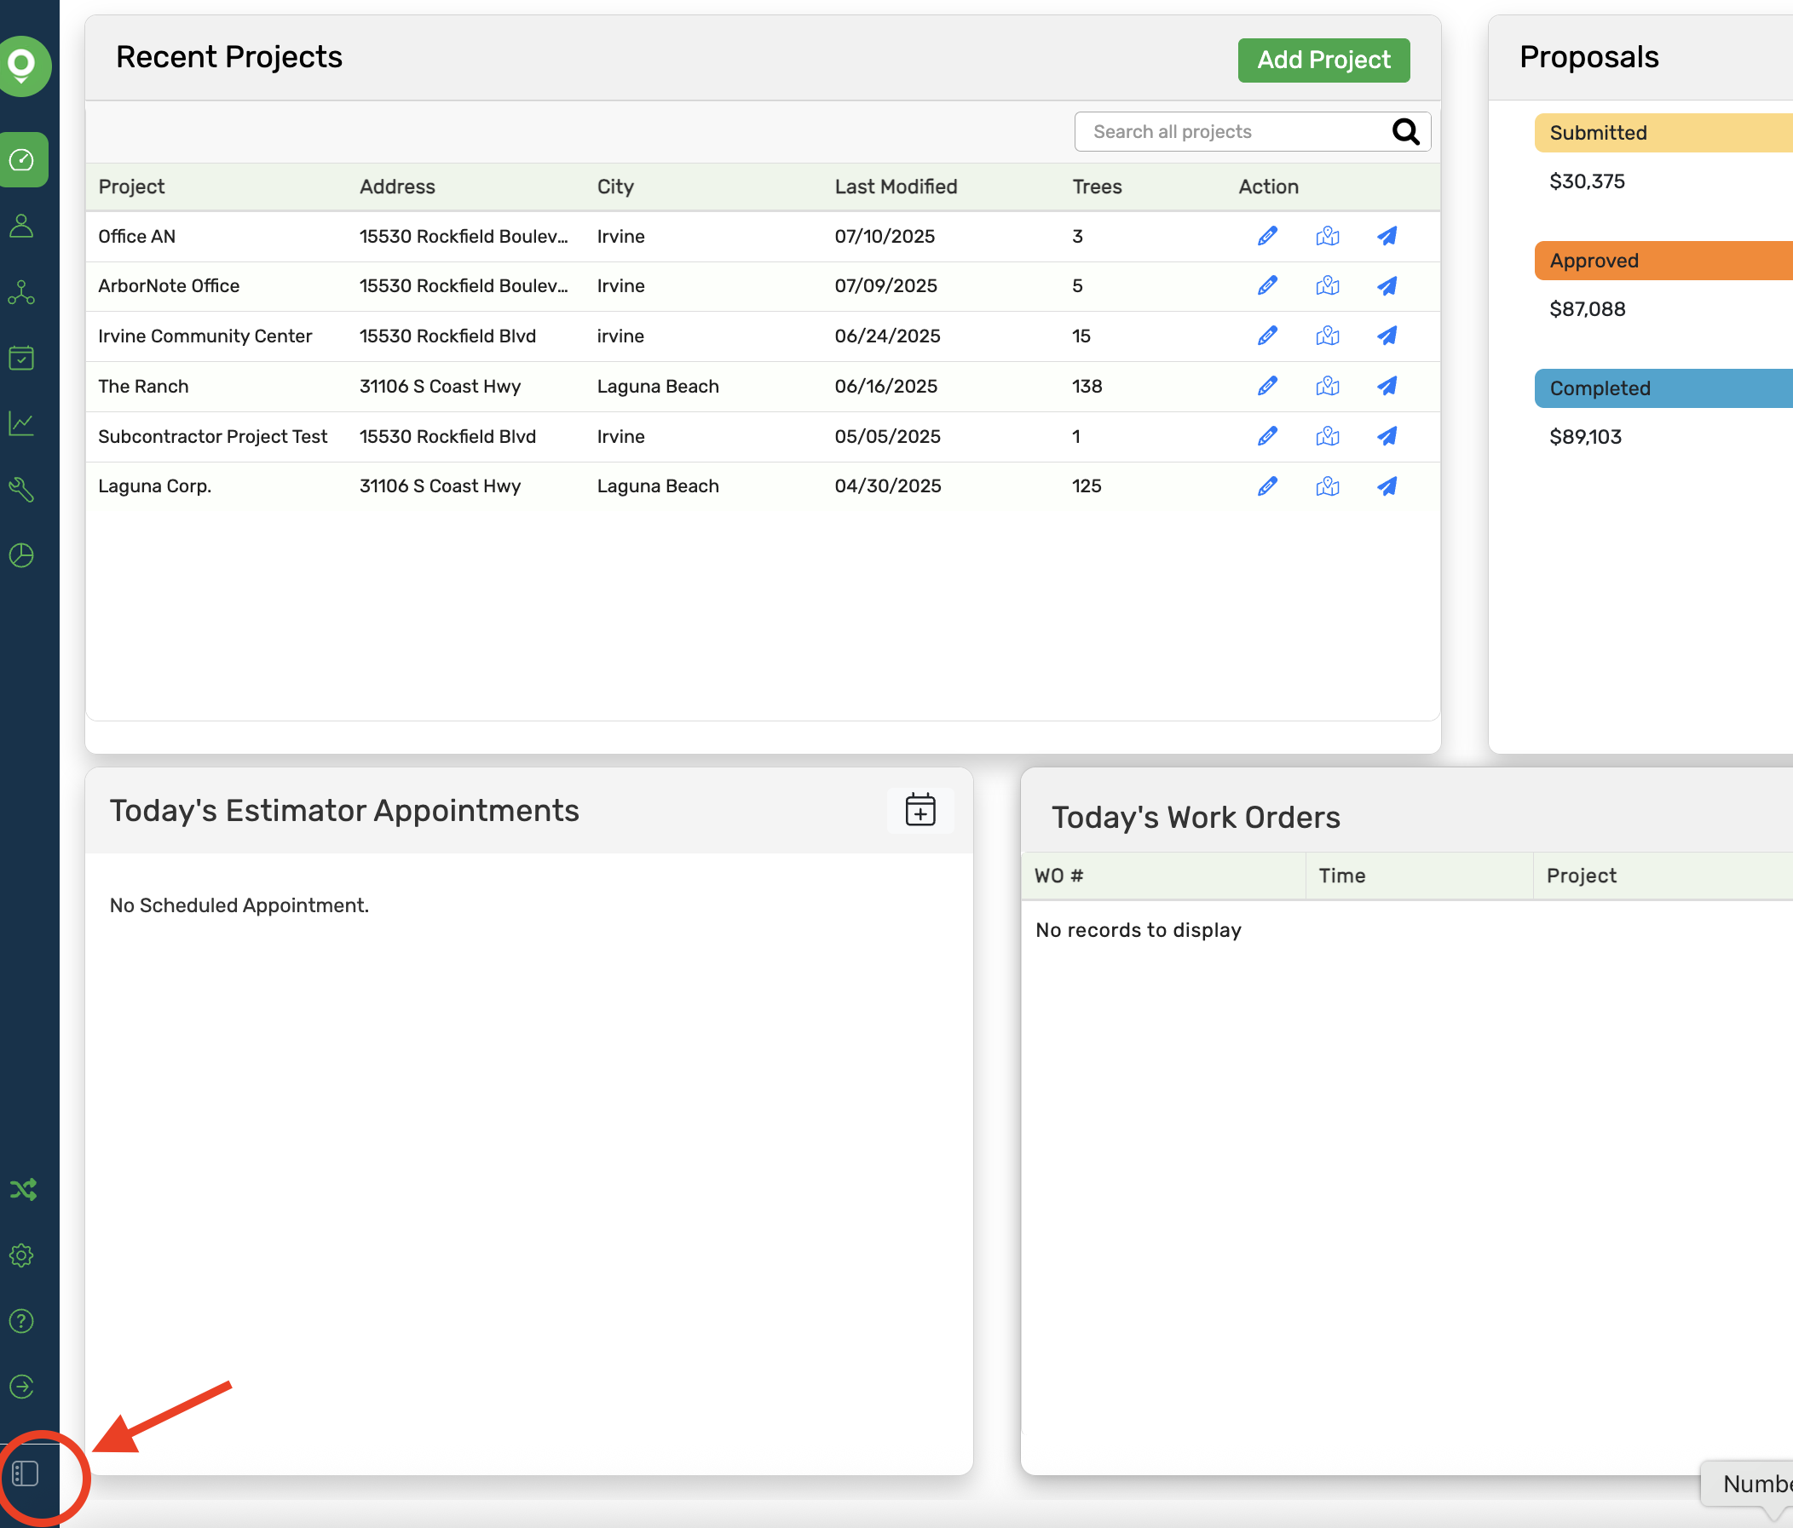This screenshot has width=1793, height=1528.
Task: Open the settings gear sidebar icon
Action: (21, 1255)
